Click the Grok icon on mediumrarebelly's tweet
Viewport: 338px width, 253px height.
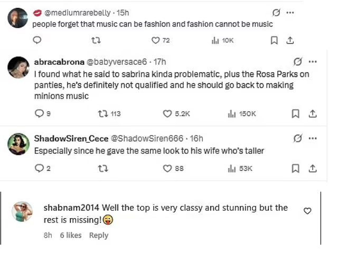click(275, 13)
